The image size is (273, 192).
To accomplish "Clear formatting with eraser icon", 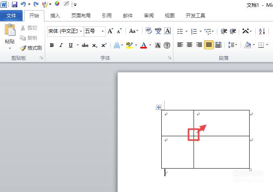I will coord(149,31).
